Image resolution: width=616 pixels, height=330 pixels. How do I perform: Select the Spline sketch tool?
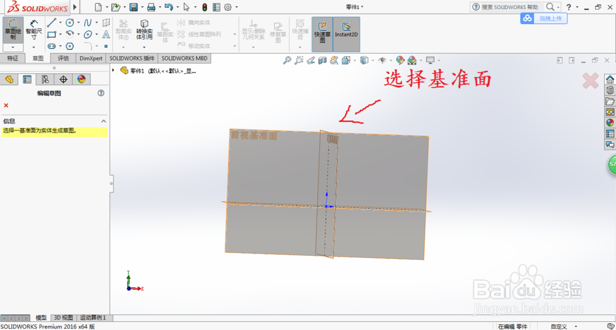point(87,23)
